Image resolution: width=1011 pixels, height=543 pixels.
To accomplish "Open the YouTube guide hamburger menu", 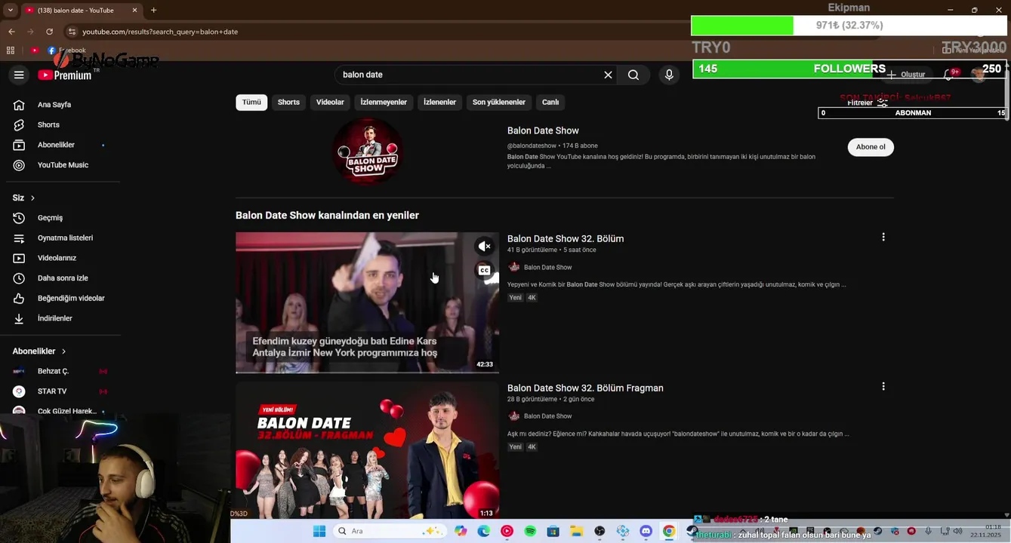I will point(19,75).
